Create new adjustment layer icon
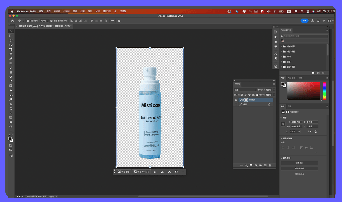This screenshot has width=342, height=202. click(256, 165)
